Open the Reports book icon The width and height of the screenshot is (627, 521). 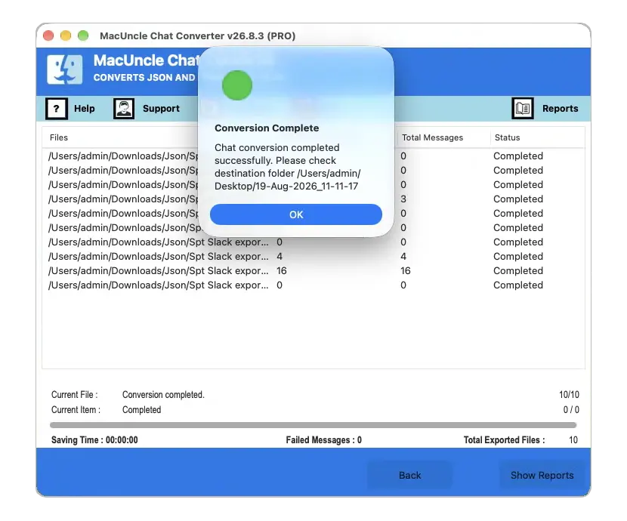pyautogui.click(x=523, y=108)
